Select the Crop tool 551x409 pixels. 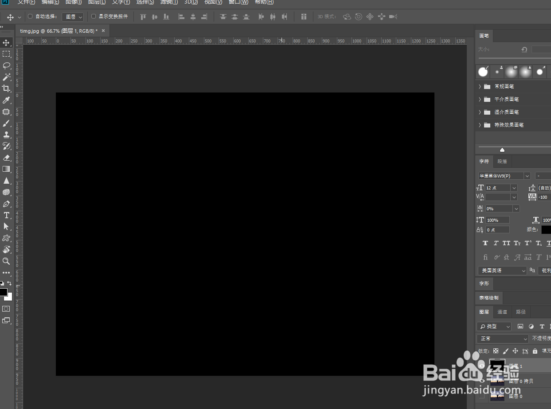point(6,89)
